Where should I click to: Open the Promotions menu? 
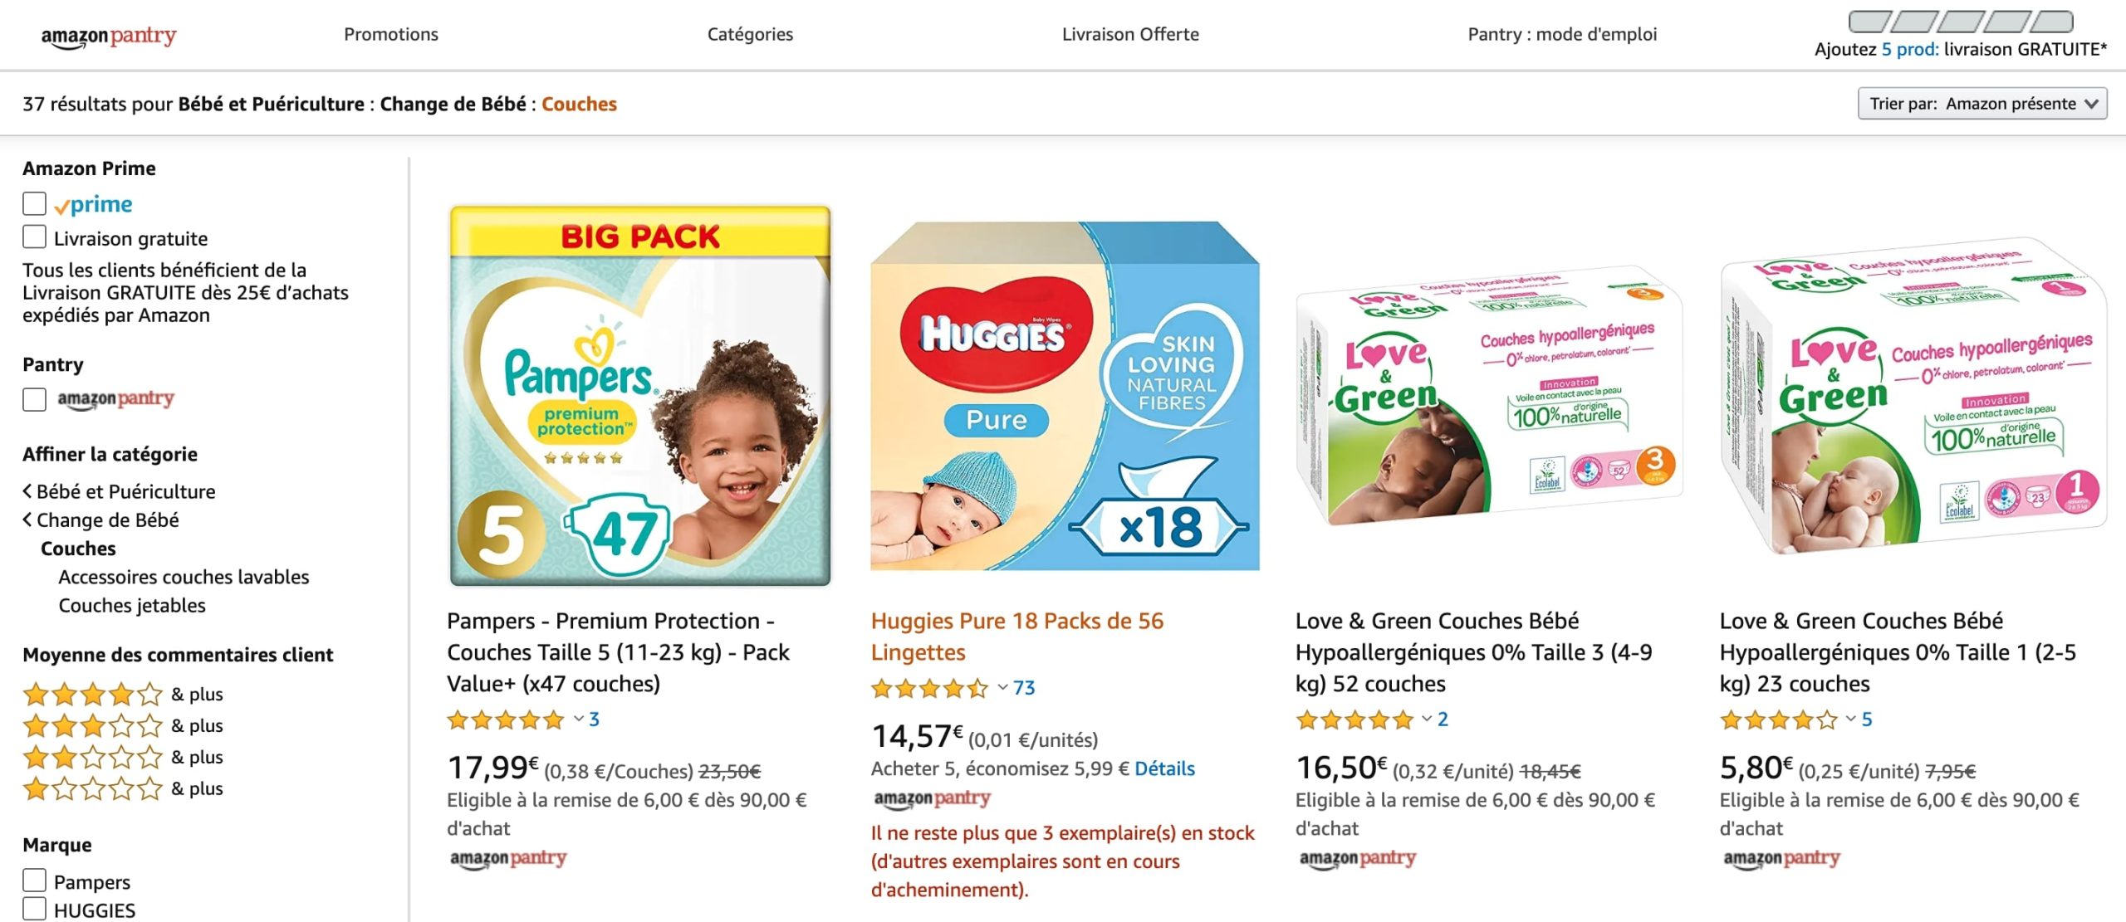click(391, 34)
